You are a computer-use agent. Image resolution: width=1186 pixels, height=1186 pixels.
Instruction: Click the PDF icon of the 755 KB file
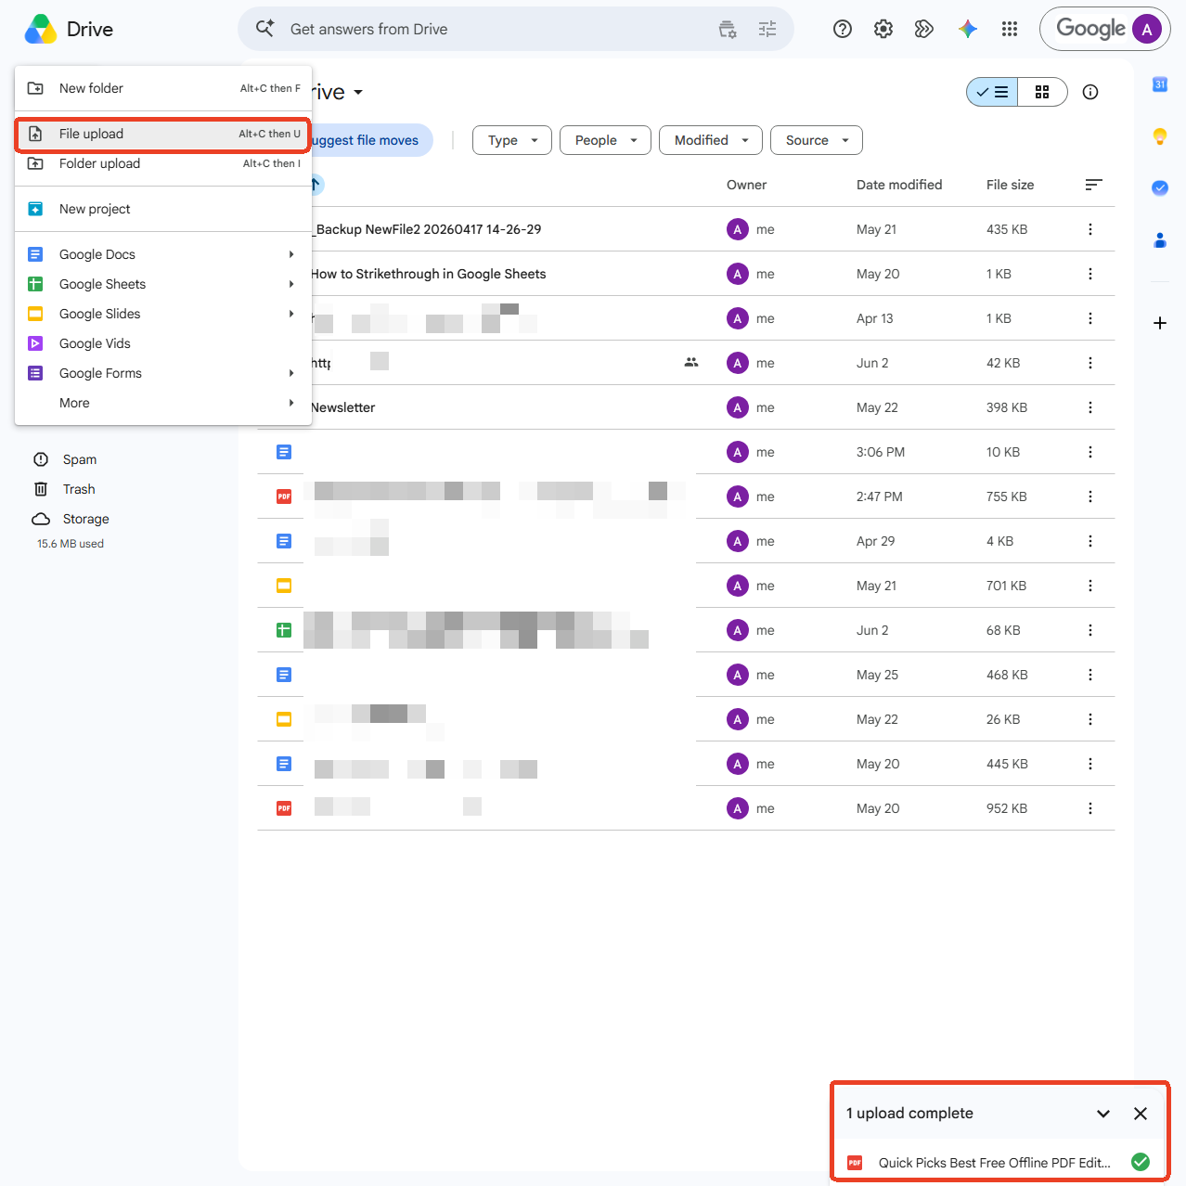click(x=284, y=496)
